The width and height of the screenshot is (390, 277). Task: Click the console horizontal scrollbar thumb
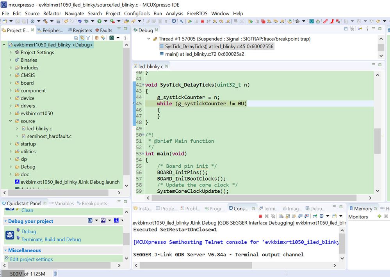(x=196, y=265)
